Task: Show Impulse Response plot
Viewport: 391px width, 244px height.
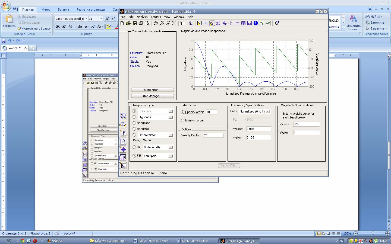Action: pos(231,23)
